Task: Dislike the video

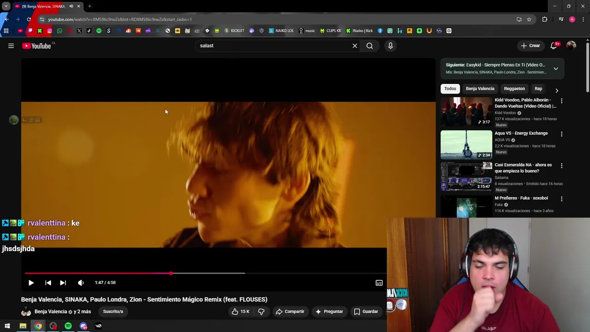Action: 261,312
